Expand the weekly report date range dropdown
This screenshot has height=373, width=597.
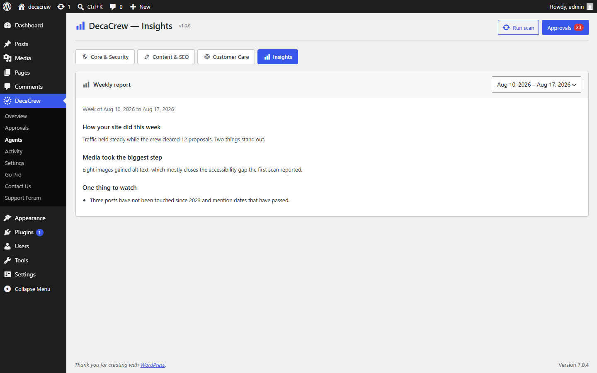pyautogui.click(x=536, y=85)
